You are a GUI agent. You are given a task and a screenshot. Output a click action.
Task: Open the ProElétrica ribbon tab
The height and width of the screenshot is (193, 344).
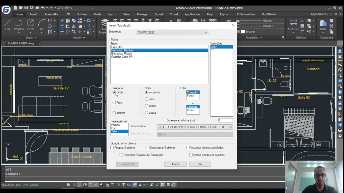[x=269, y=14]
